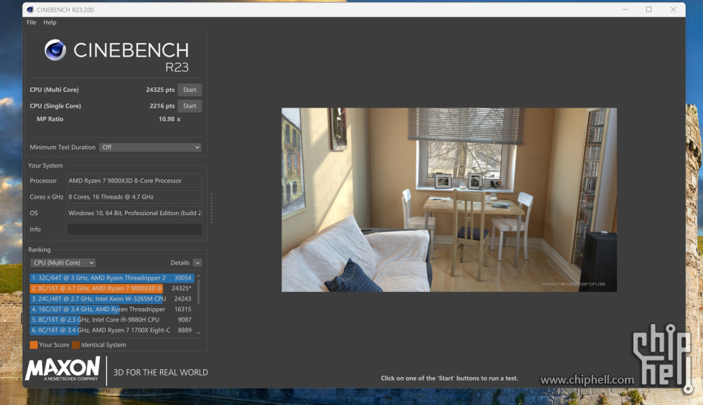Screen dimensions: 703x405
Task: Open the CPU (Multi Core) ranking dropdown
Action: point(62,262)
